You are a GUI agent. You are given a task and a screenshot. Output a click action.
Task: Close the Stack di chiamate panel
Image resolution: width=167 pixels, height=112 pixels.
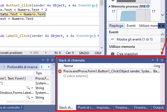point(162,60)
